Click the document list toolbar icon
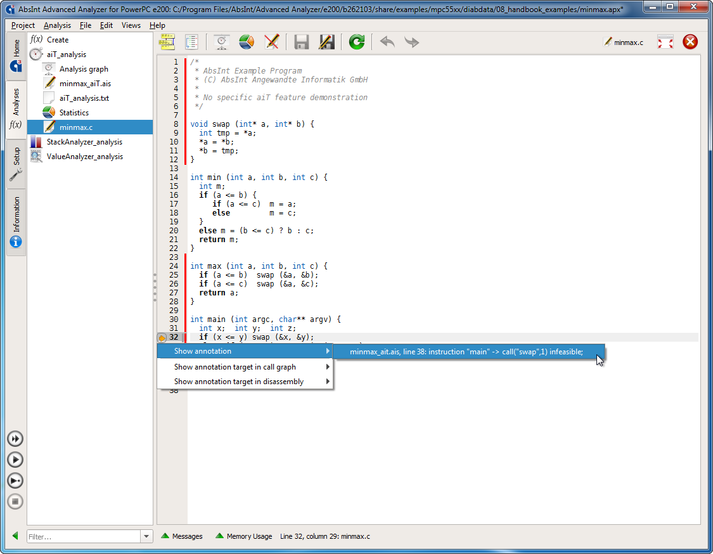Screen dimensions: 713x554 pyautogui.click(x=192, y=42)
